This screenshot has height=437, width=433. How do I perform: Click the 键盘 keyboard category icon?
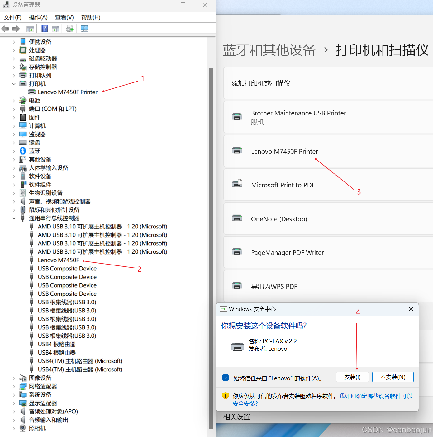[23, 143]
